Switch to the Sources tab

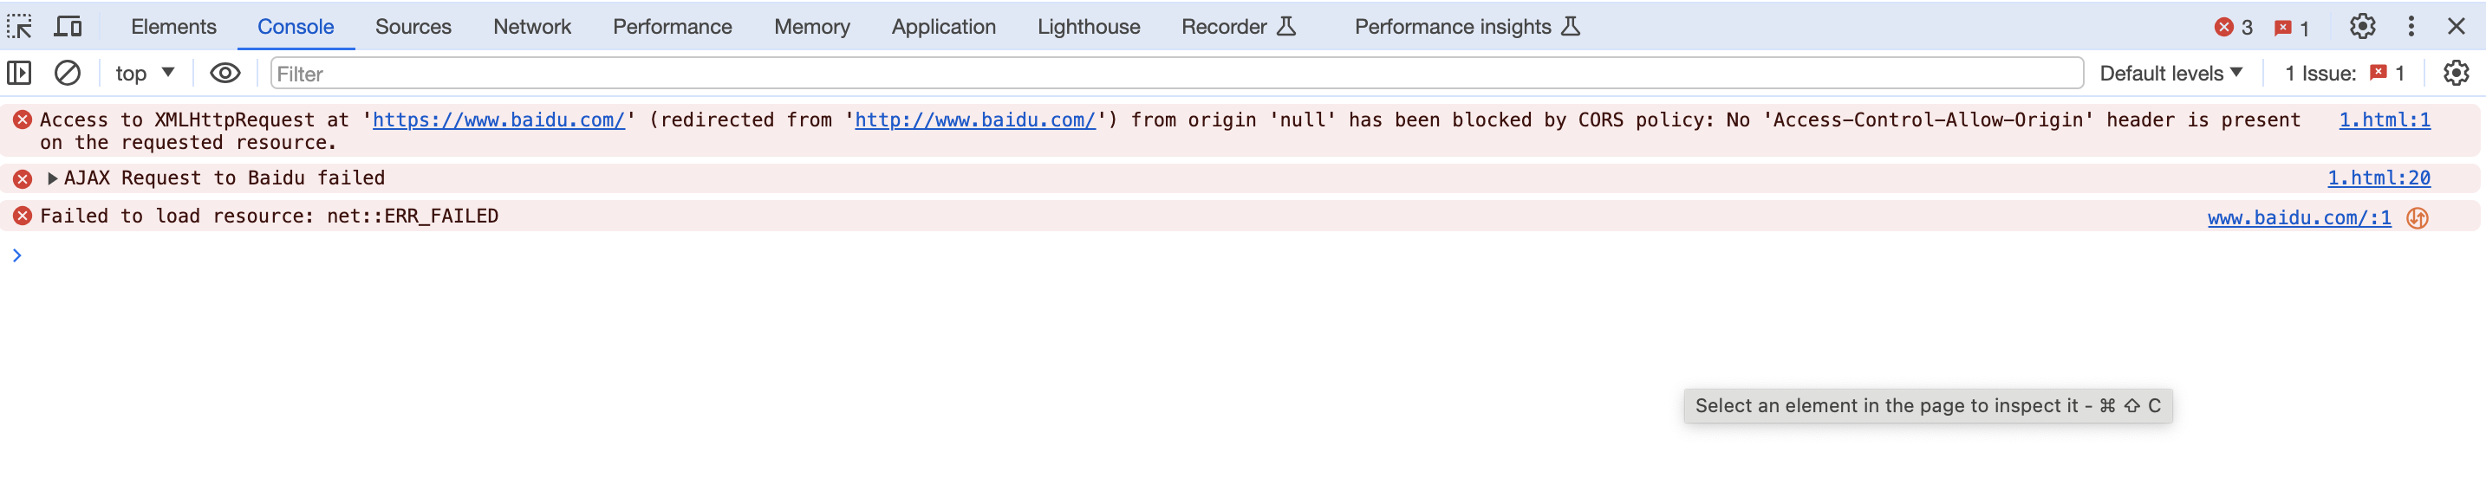tap(413, 27)
